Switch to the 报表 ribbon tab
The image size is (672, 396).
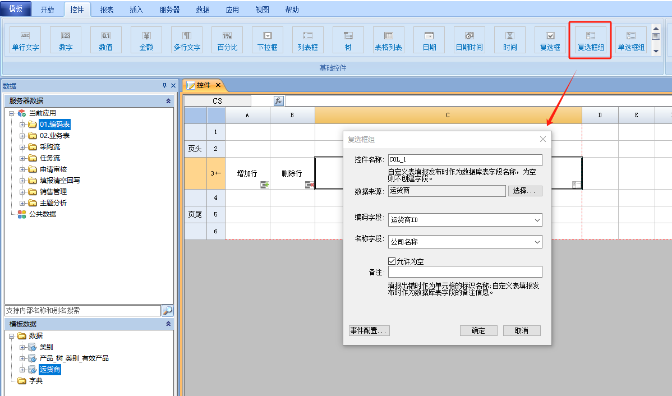(x=107, y=10)
